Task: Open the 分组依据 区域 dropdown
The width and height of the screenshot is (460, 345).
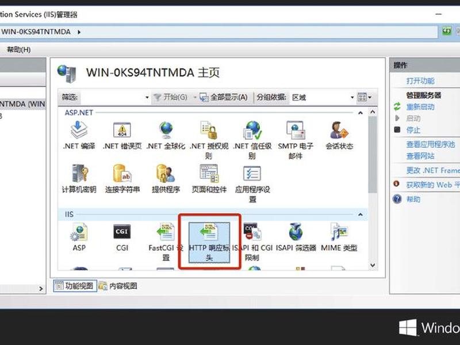Action: click(x=352, y=97)
